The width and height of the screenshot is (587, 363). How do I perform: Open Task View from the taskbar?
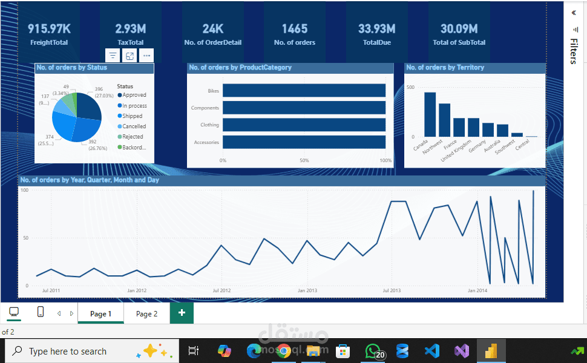(x=194, y=351)
